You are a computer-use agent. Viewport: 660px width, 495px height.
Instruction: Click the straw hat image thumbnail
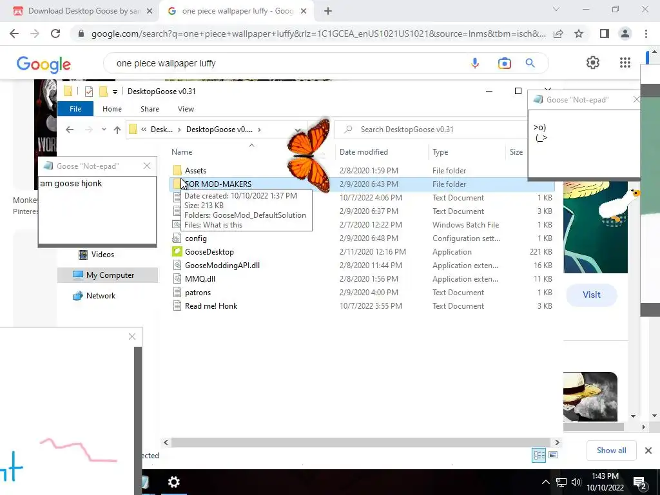click(x=590, y=396)
